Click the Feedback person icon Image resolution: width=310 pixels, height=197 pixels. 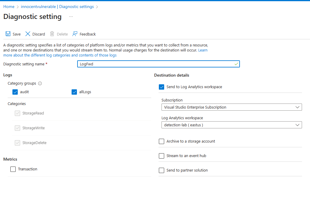click(x=75, y=34)
